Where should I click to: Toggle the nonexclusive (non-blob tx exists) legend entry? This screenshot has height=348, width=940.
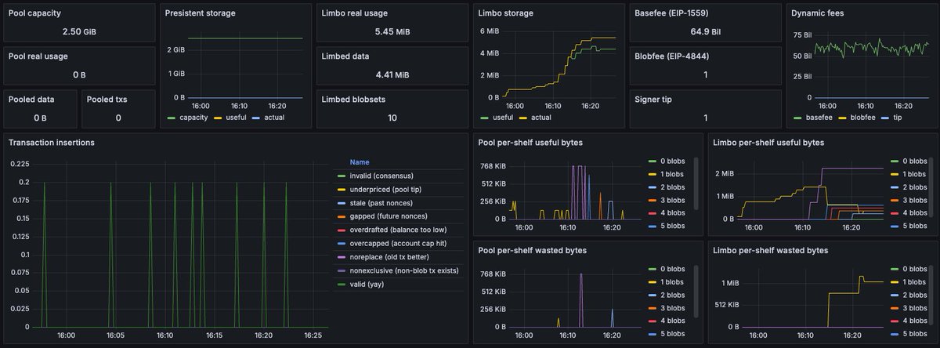click(404, 270)
